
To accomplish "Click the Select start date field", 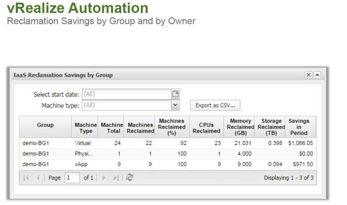I will pyautogui.click(x=126, y=94).
